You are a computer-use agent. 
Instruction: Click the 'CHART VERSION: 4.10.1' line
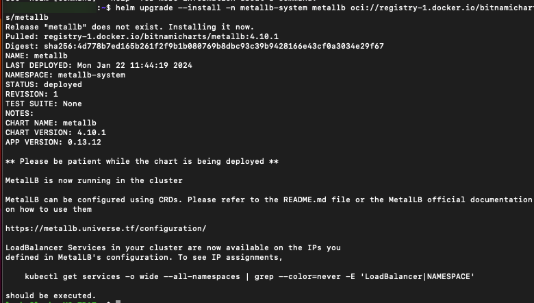point(55,132)
